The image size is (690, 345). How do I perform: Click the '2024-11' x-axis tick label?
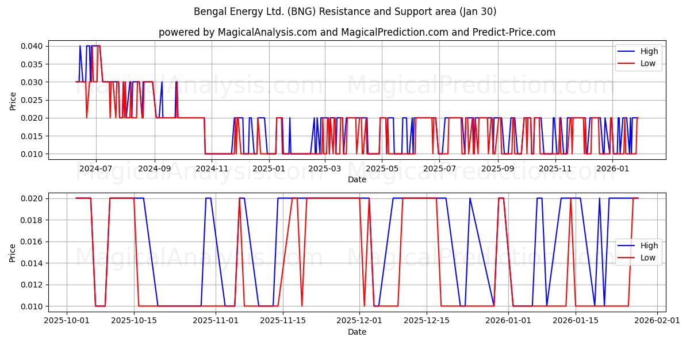(212, 168)
